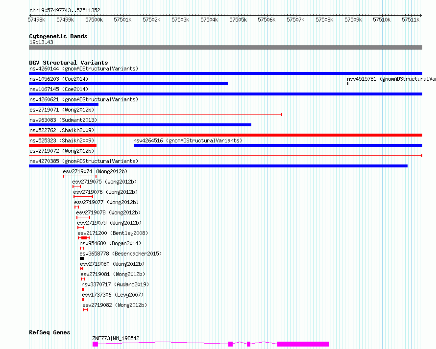Click the nsv522762 (Shaikh2009) red bar
The height and width of the screenshot is (349, 436).
(x=225, y=135)
